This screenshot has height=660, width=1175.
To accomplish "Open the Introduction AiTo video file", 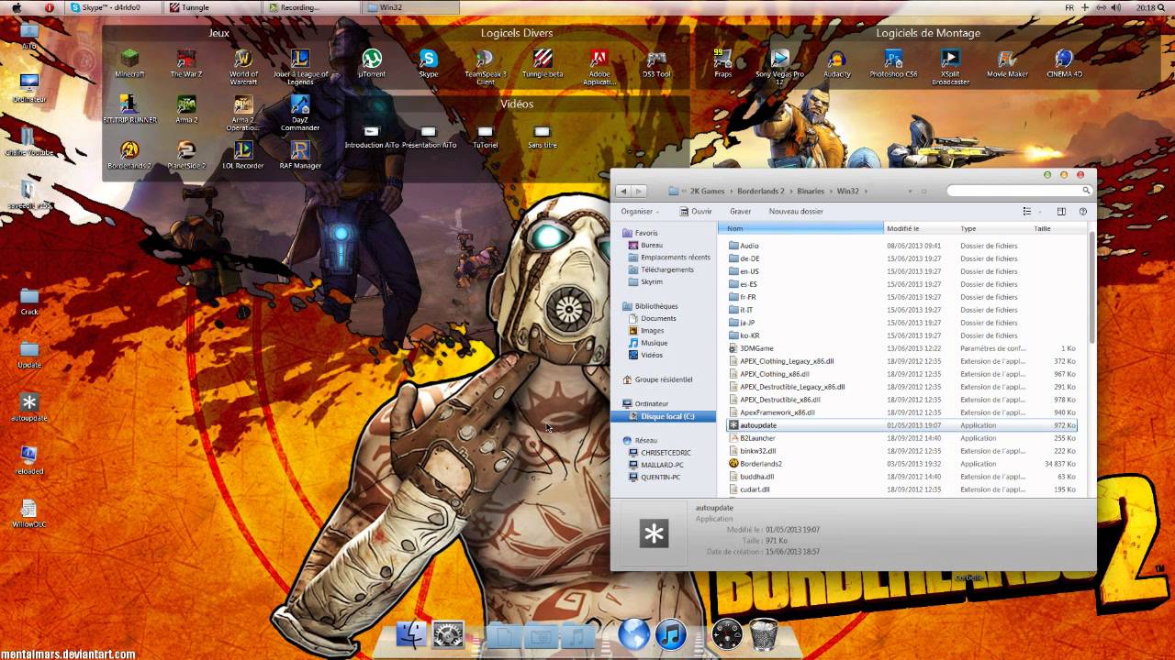I will click(x=372, y=136).
